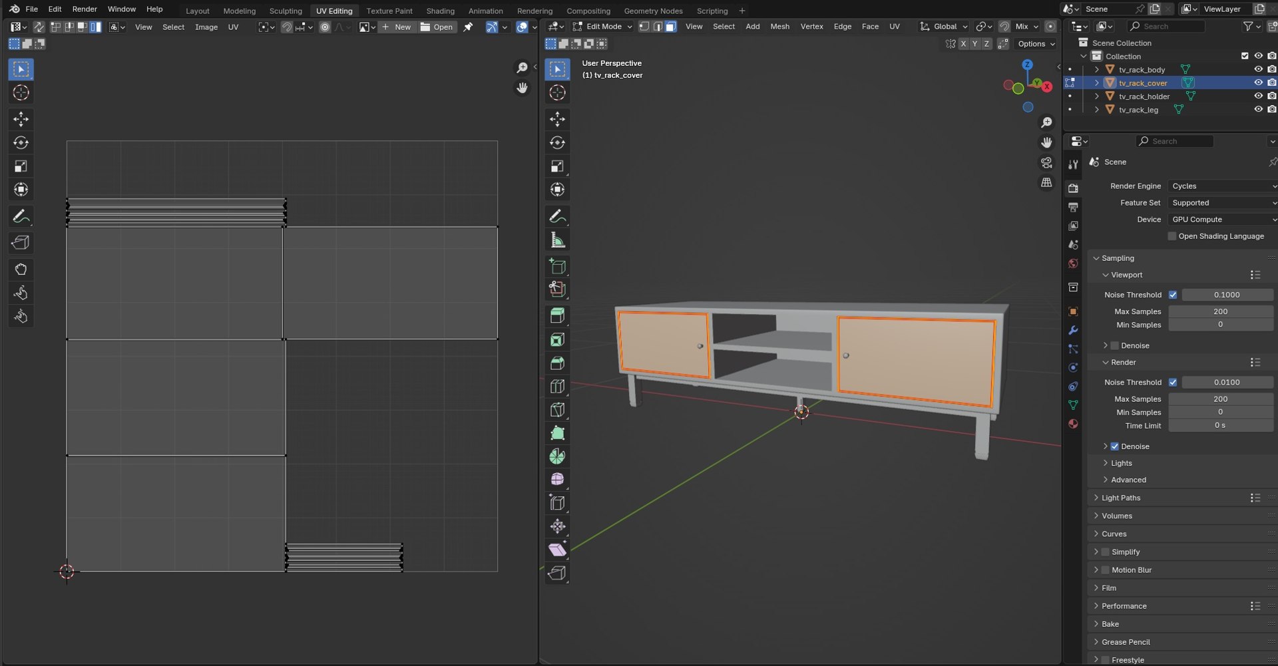Screen dimensions: 1278x666
Task: Open the Render Engine dropdown
Action: (1223, 186)
